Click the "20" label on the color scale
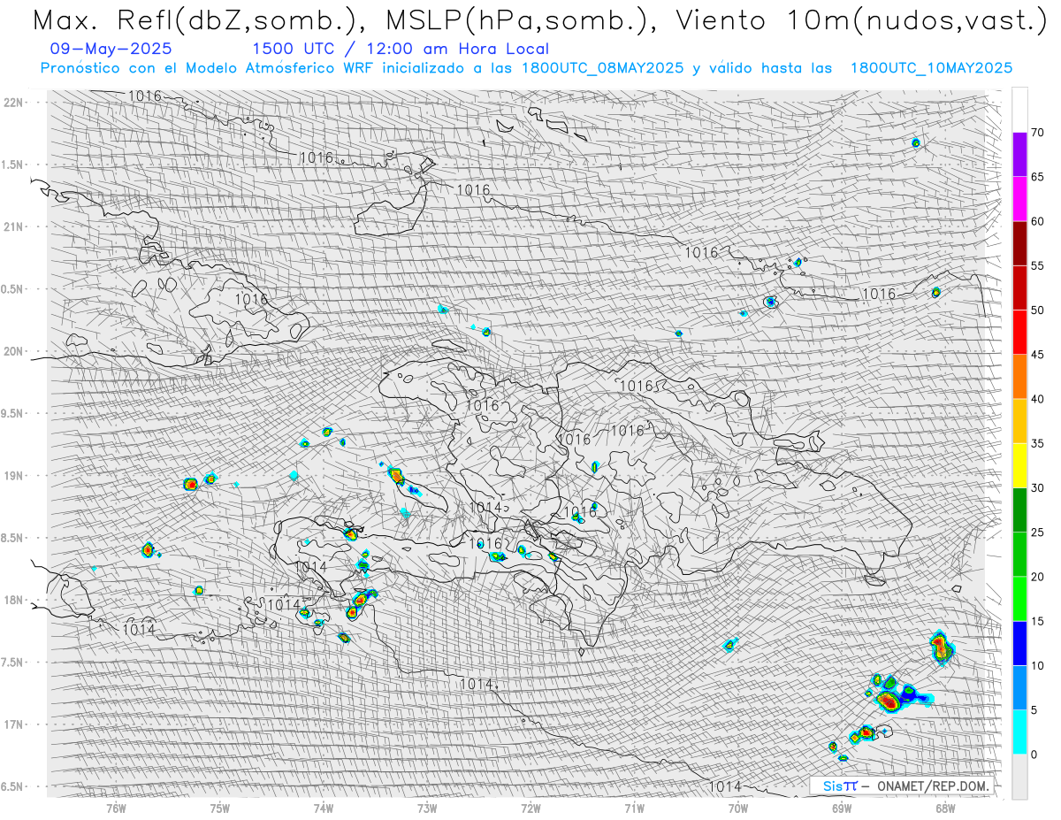The width and height of the screenshot is (1061, 820). coord(1037,577)
